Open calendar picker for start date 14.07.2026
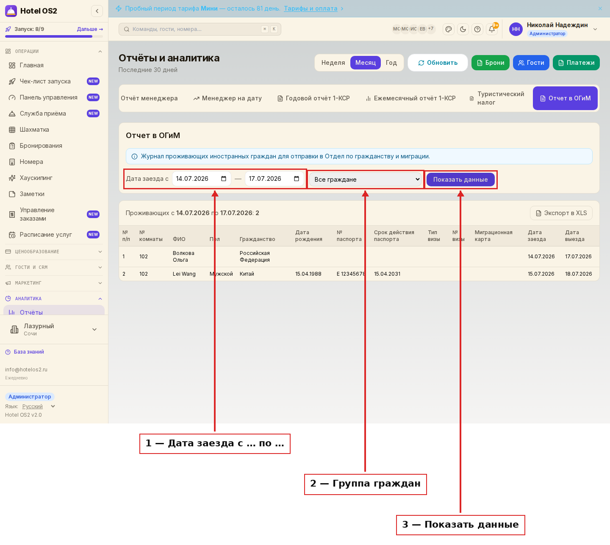The height and width of the screenshot is (545, 610). (224, 179)
